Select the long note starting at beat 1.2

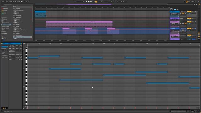click(49, 56)
